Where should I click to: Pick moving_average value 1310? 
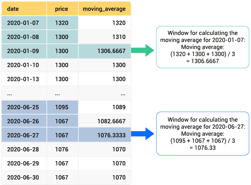click(x=105, y=37)
